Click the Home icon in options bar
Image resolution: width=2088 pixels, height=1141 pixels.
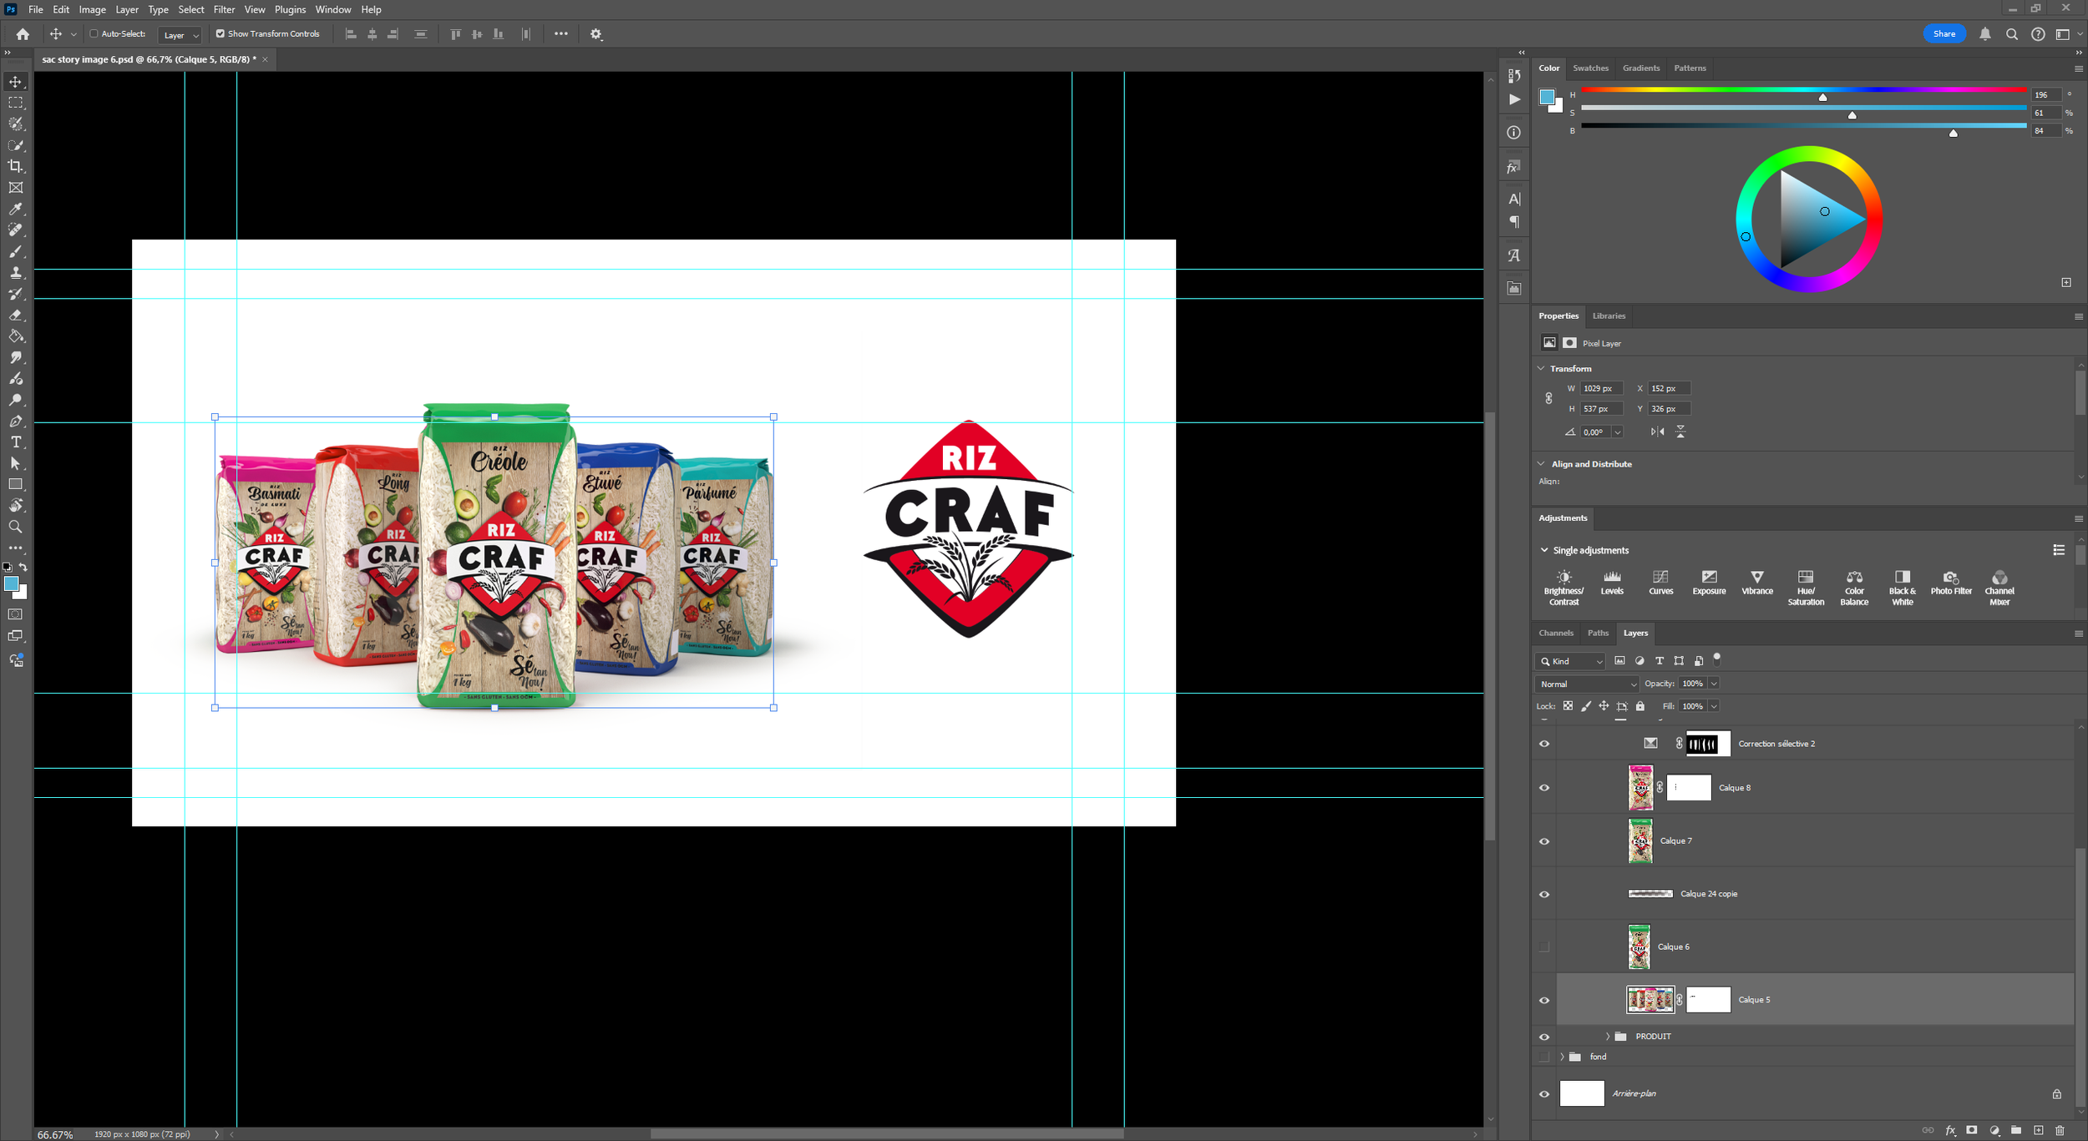pos(23,34)
